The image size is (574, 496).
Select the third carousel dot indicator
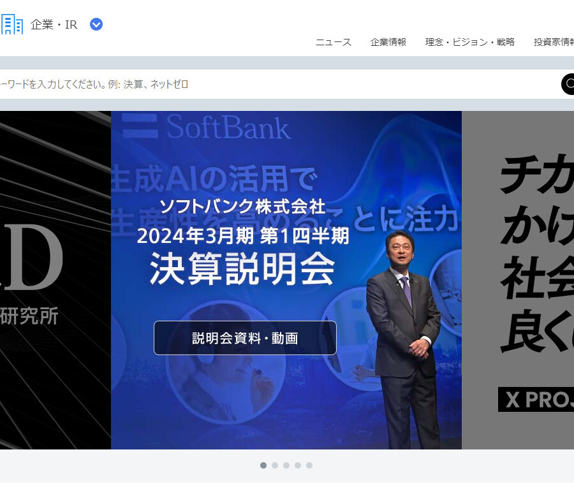[286, 465]
